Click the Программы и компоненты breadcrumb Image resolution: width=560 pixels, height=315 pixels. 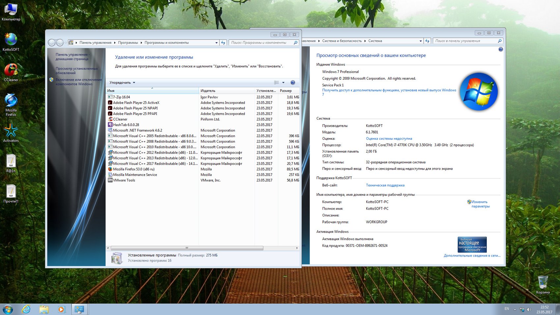[166, 43]
